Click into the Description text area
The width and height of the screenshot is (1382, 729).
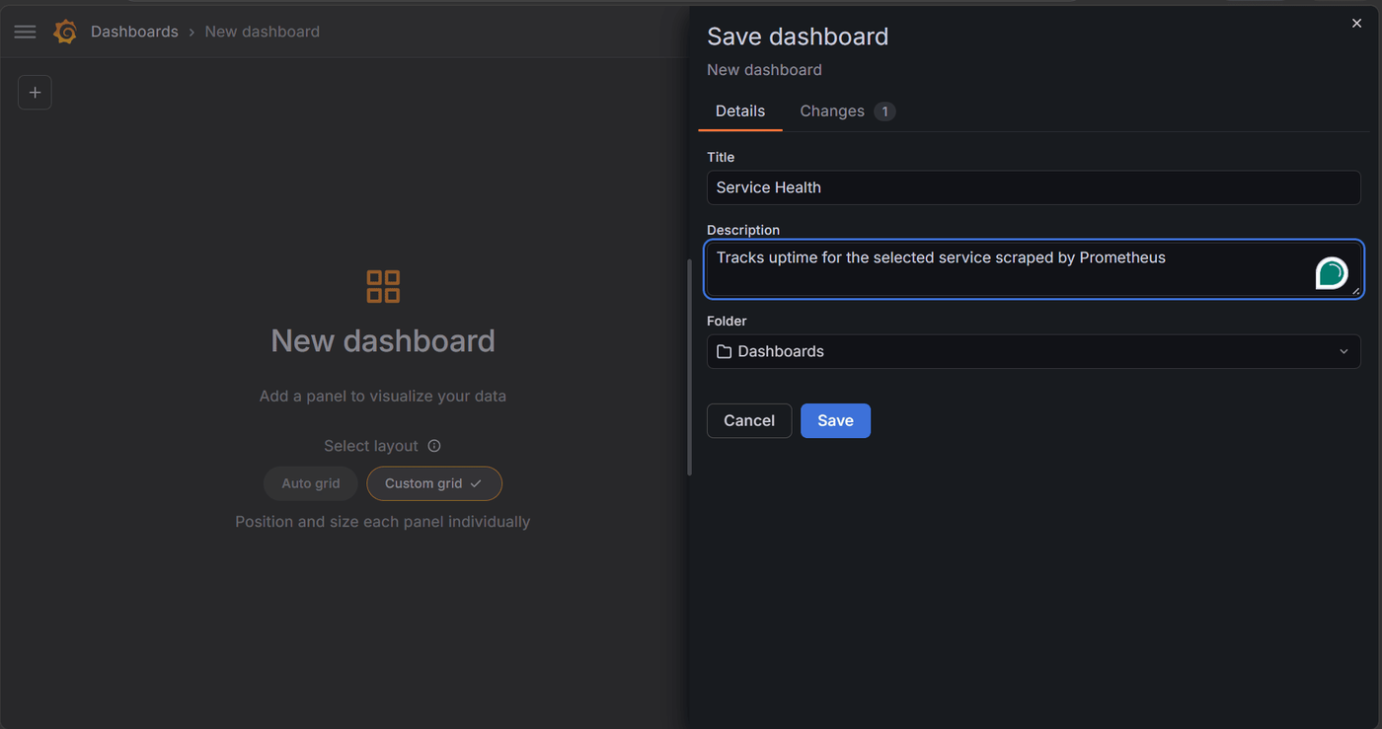pos(1034,268)
